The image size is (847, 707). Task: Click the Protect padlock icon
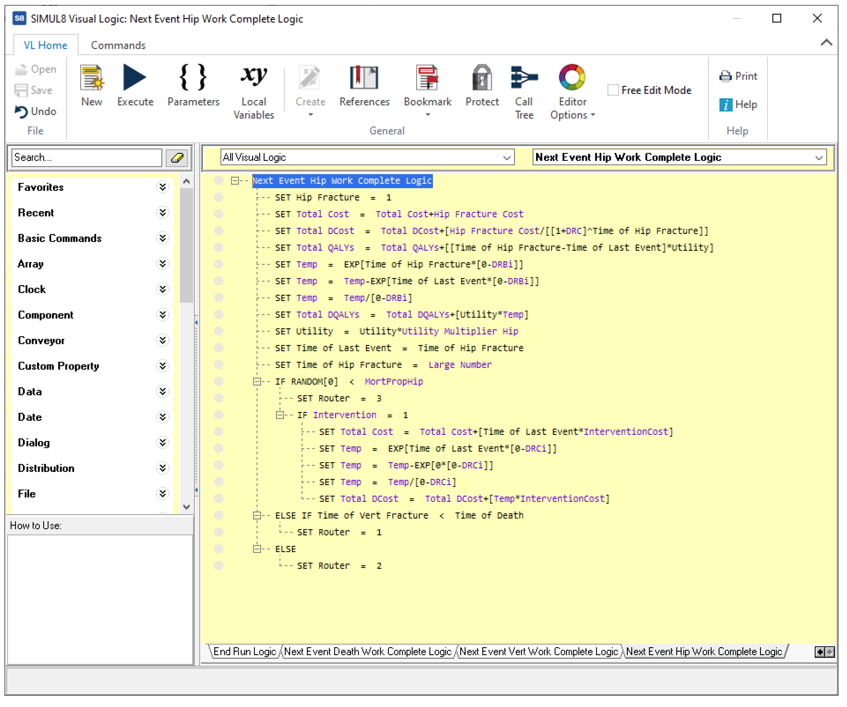click(x=482, y=78)
